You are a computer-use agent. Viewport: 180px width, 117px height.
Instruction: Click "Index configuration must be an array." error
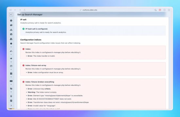coord(48,72)
